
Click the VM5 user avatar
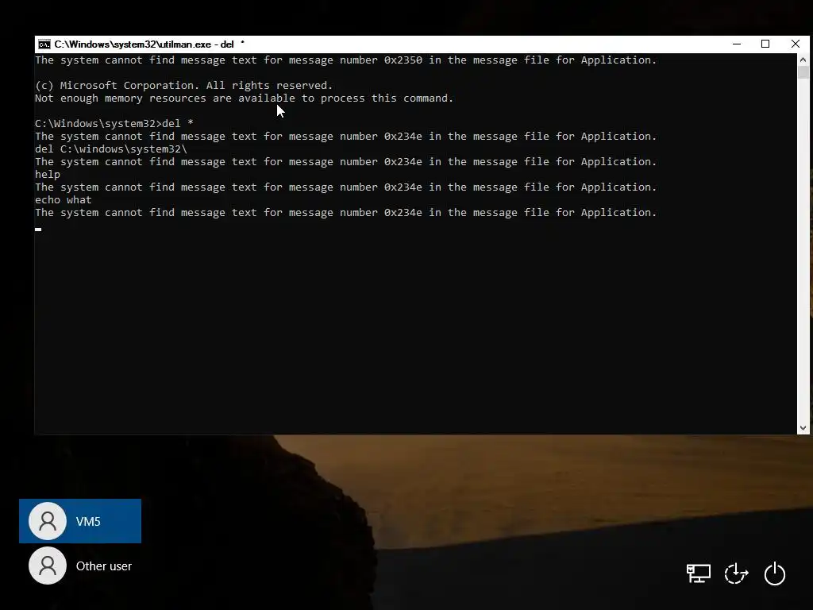(x=48, y=521)
